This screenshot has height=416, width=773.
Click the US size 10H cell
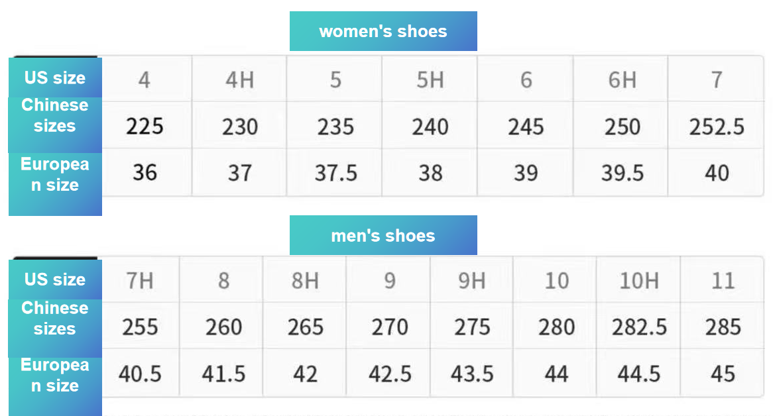[x=639, y=281]
